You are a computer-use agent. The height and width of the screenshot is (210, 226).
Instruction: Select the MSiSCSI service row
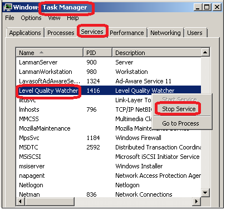click(109, 157)
